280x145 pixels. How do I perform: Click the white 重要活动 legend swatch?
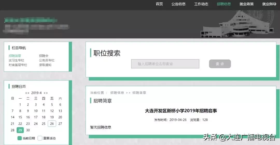coord(40,138)
